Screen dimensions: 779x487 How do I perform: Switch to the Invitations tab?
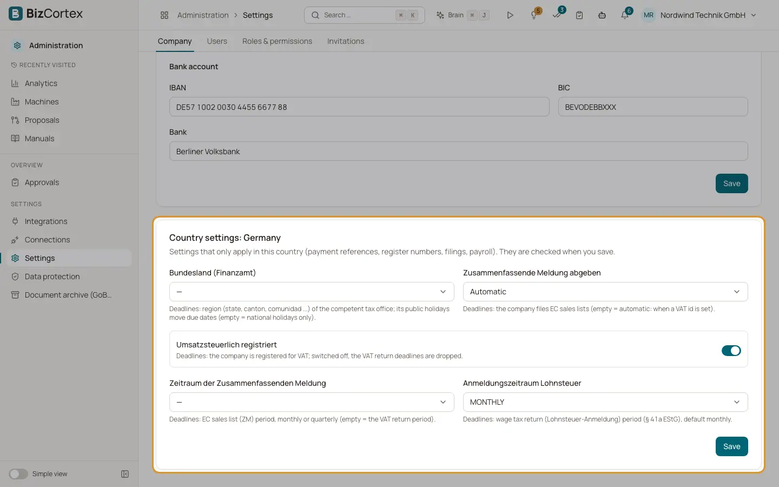346,41
